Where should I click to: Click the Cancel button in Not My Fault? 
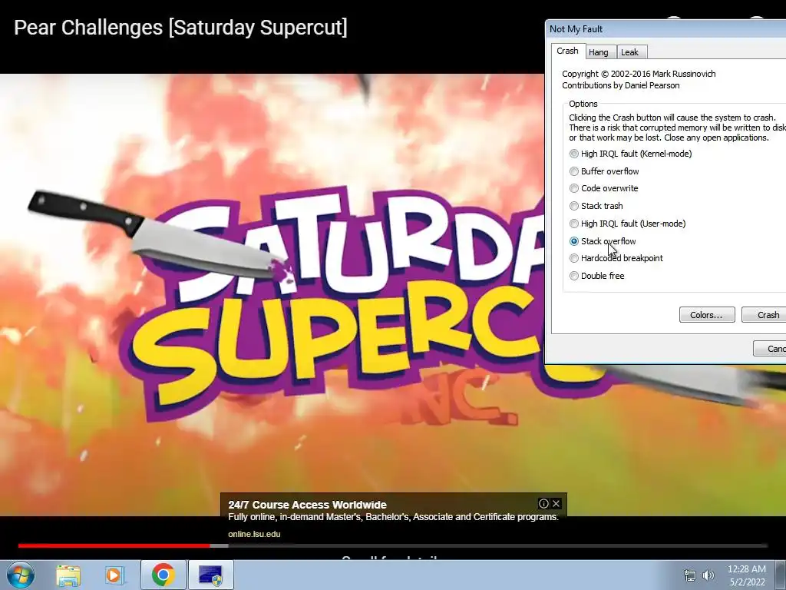770,348
